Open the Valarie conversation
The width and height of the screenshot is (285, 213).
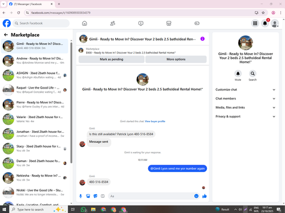click(x=35, y=119)
